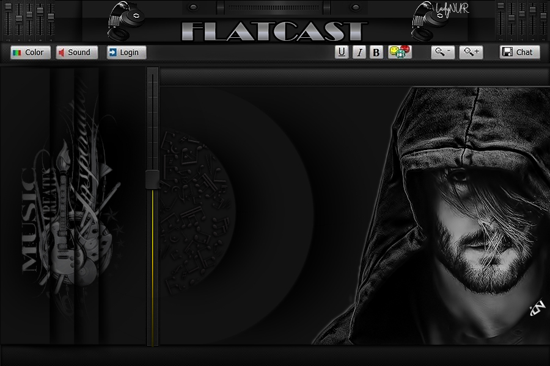Zoom in with the magnifier plus icon
550x366 pixels.
coord(472,52)
